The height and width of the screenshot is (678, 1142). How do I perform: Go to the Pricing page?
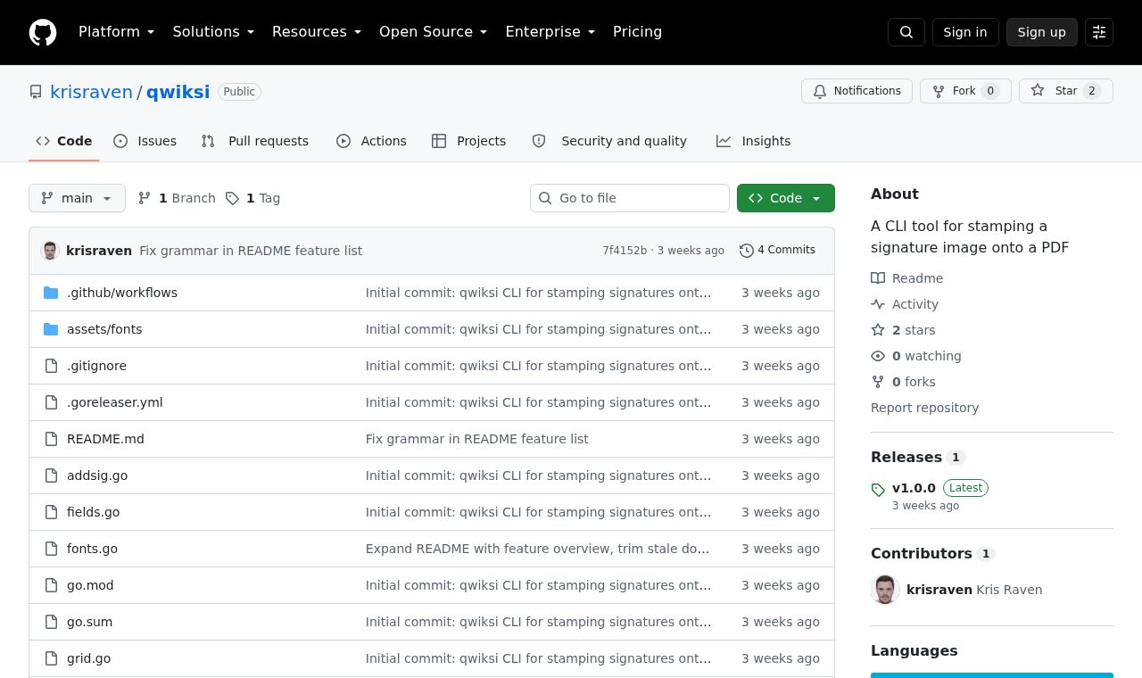coord(637,32)
